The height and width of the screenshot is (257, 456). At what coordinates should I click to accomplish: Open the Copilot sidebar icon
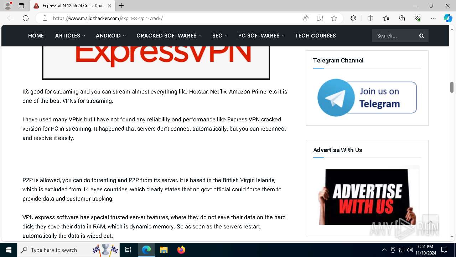448,18
